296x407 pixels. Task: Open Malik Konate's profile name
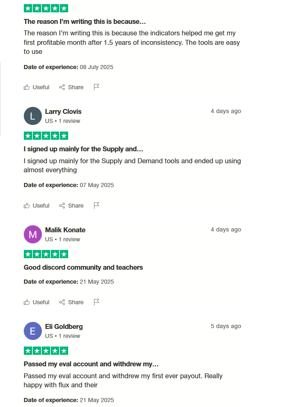coord(65,230)
